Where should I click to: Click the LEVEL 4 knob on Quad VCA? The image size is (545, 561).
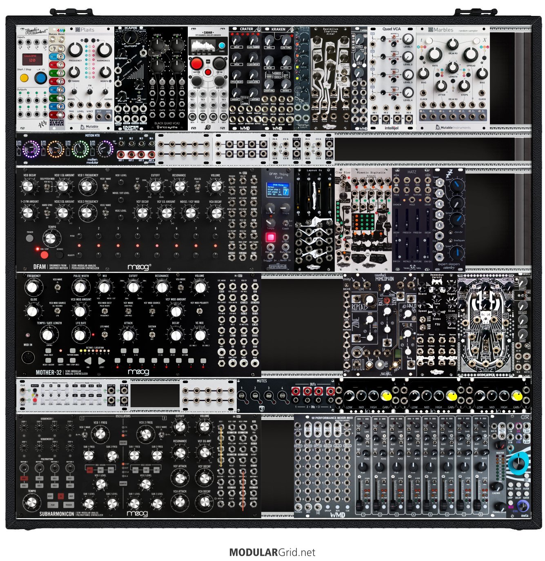click(407, 93)
